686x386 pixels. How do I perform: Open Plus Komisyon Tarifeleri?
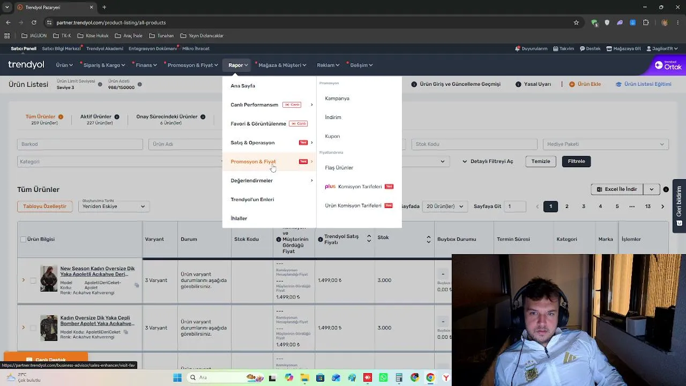click(359, 187)
